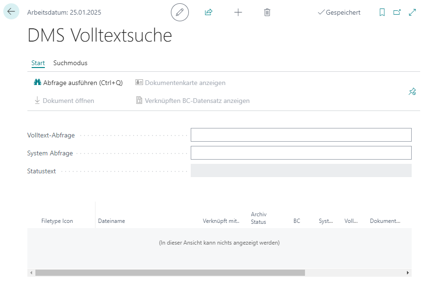Image resolution: width=440 pixels, height=289 pixels.
Task: Click the share icon
Action: (x=209, y=12)
